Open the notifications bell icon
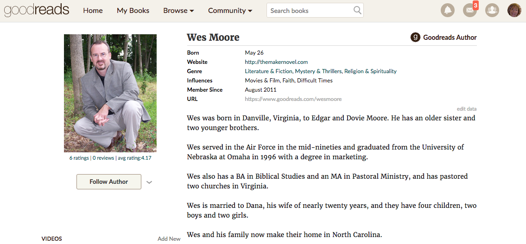The image size is (526, 244). pyautogui.click(x=448, y=10)
